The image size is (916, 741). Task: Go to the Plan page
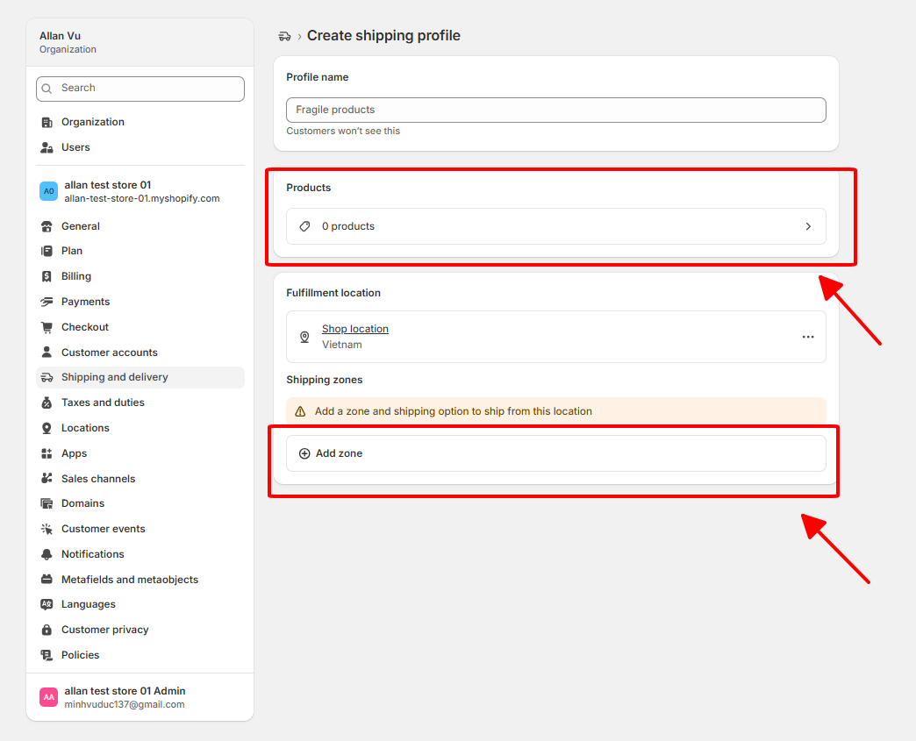coord(140,251)
